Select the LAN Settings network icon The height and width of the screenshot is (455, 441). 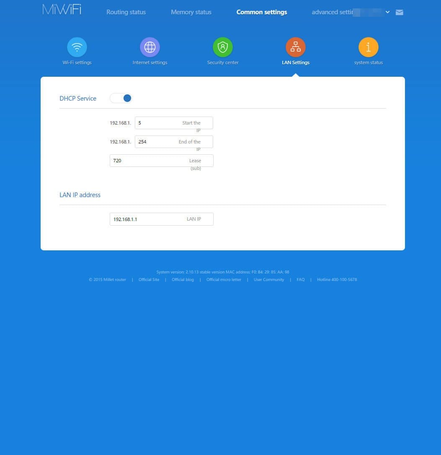point(296,47)
